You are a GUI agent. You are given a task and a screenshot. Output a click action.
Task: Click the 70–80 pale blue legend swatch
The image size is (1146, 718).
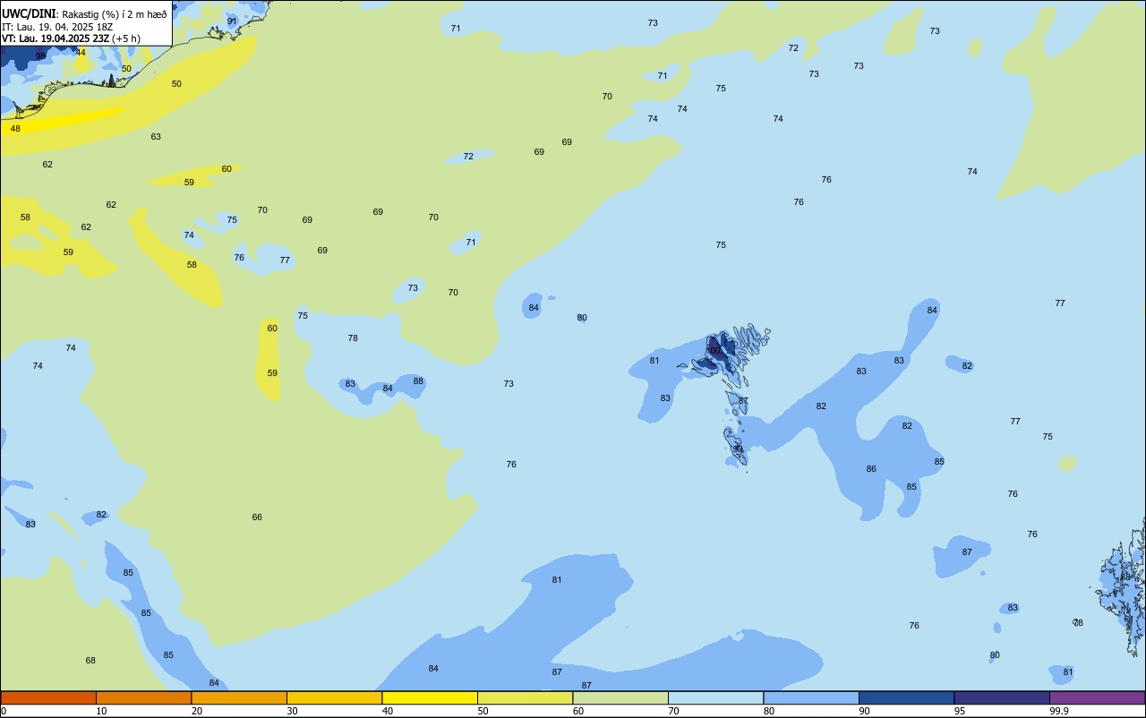[x=715, y=697]
